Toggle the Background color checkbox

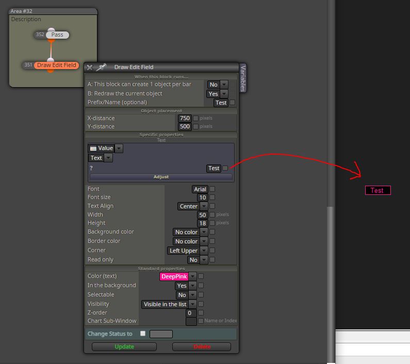tap(212, 231)
